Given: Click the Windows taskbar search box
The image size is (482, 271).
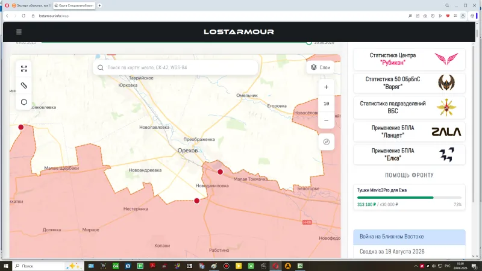Looking at the screenshot, I should point(48,266).
